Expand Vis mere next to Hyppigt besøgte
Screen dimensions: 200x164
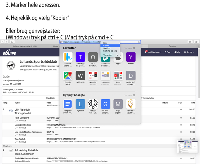[x=130, y=95]
